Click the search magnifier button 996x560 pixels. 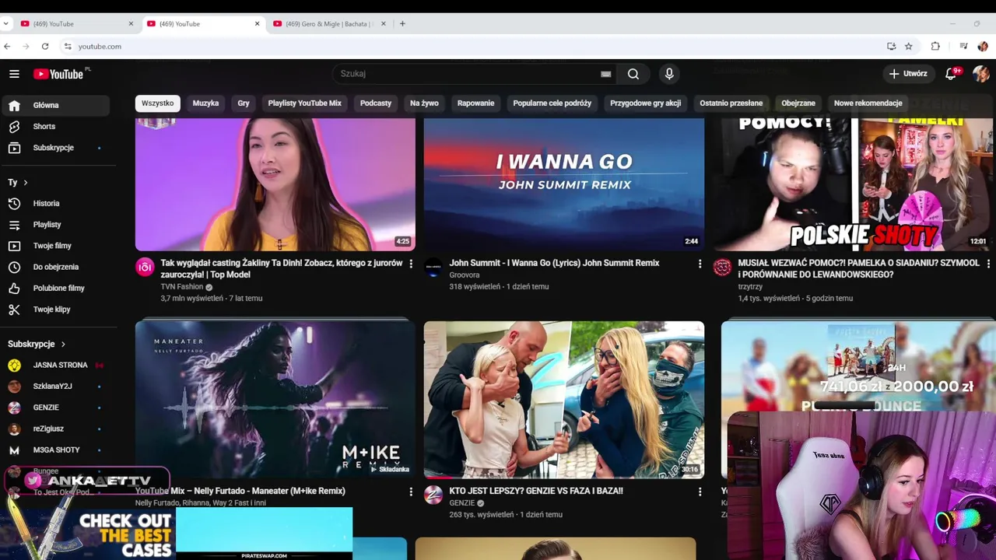[x=633, y=74]
